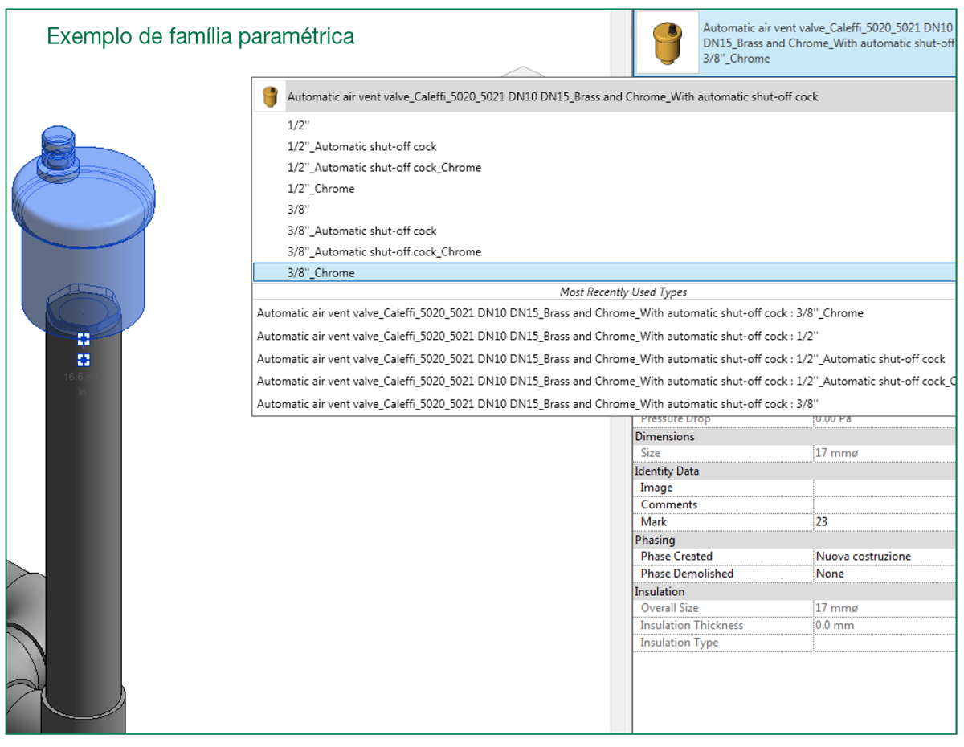Screen dimensions: 964x747
Task: Select 1/2"_Automatic shut-off cock in the type list
Action: (x=361, y=147)
